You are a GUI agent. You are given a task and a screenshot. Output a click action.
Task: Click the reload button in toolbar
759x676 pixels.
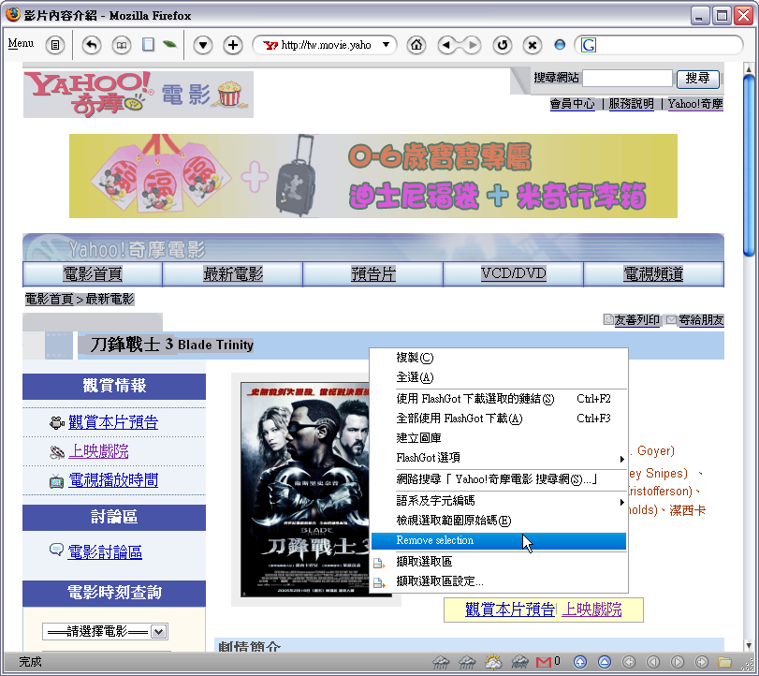click(x=503, y=45)
